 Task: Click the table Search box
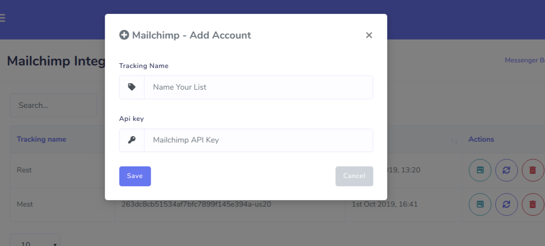pyautogui.click(x=53, y=105)
